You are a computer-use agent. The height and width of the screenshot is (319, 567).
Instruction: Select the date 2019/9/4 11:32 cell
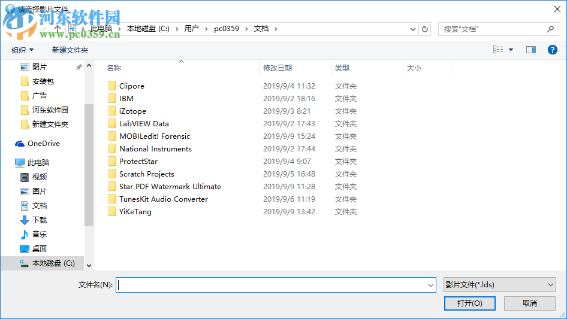coord(289,86)
